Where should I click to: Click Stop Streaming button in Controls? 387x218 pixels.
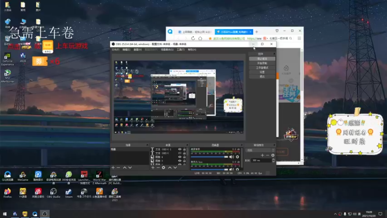(x=262, y=59)
